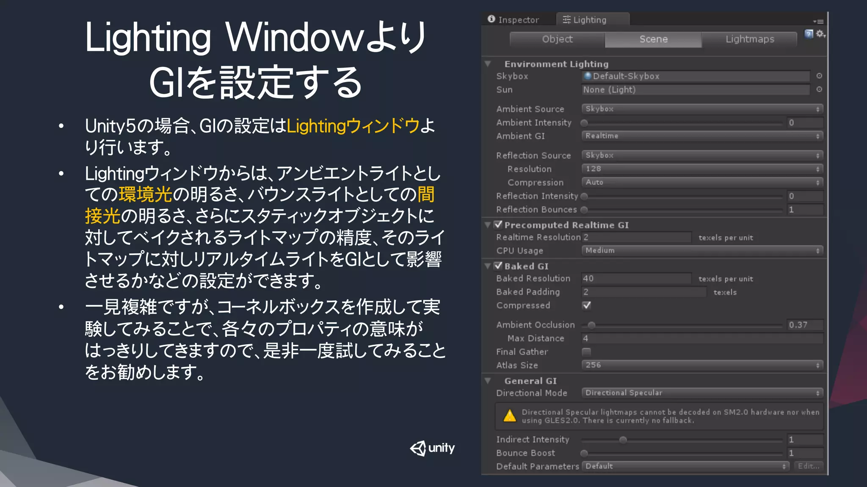Click the Edit... parameters button
Image resolution: width=867 pixels, height=487 pixels.
coord(808,466)
